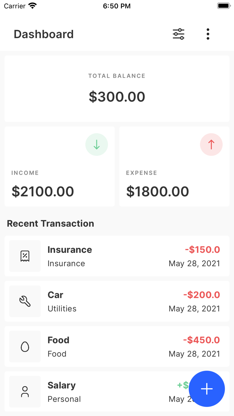Click the Recent Transaction heading

pos(50,223)
